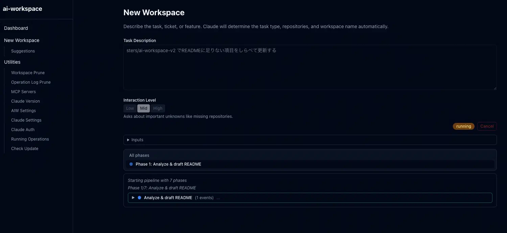Open the Dashboard page

[16, 28]
